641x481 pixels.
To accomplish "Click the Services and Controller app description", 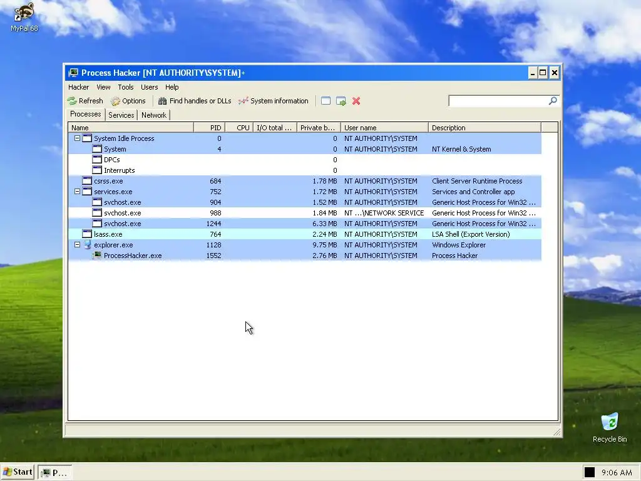I will point(473,192).
